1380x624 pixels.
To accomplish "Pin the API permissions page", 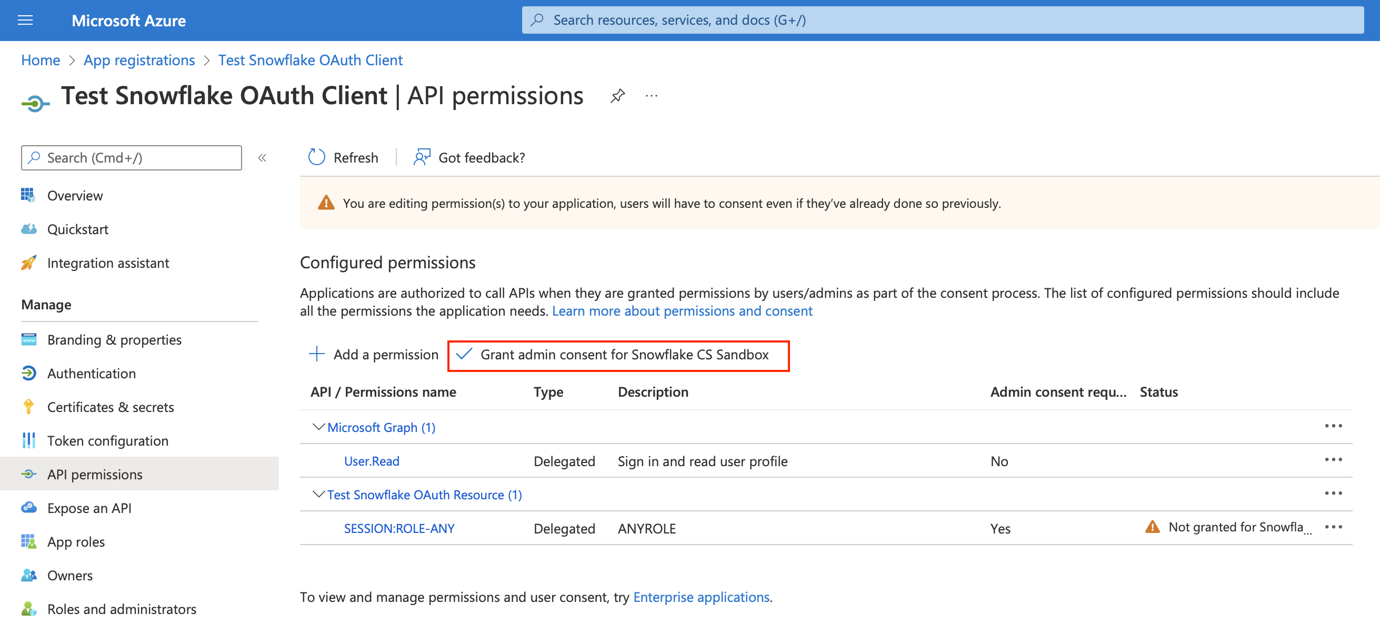I will (x=617, y=96).
